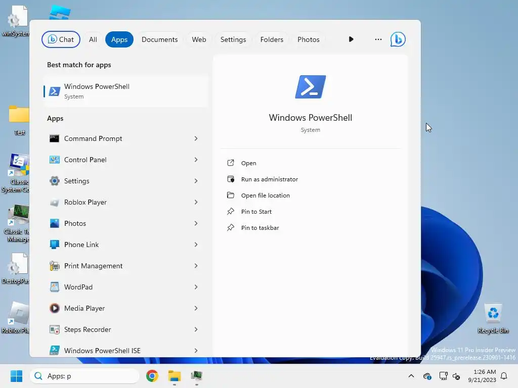Expand the Windows PowerShell ISE chevron

[196, 351]
